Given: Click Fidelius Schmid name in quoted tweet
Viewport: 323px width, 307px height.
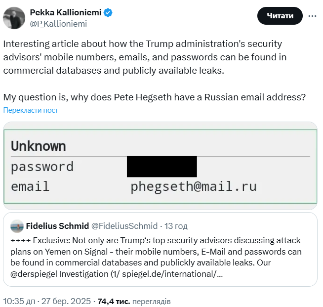Looking at the screenshot, I should [57, 226].
